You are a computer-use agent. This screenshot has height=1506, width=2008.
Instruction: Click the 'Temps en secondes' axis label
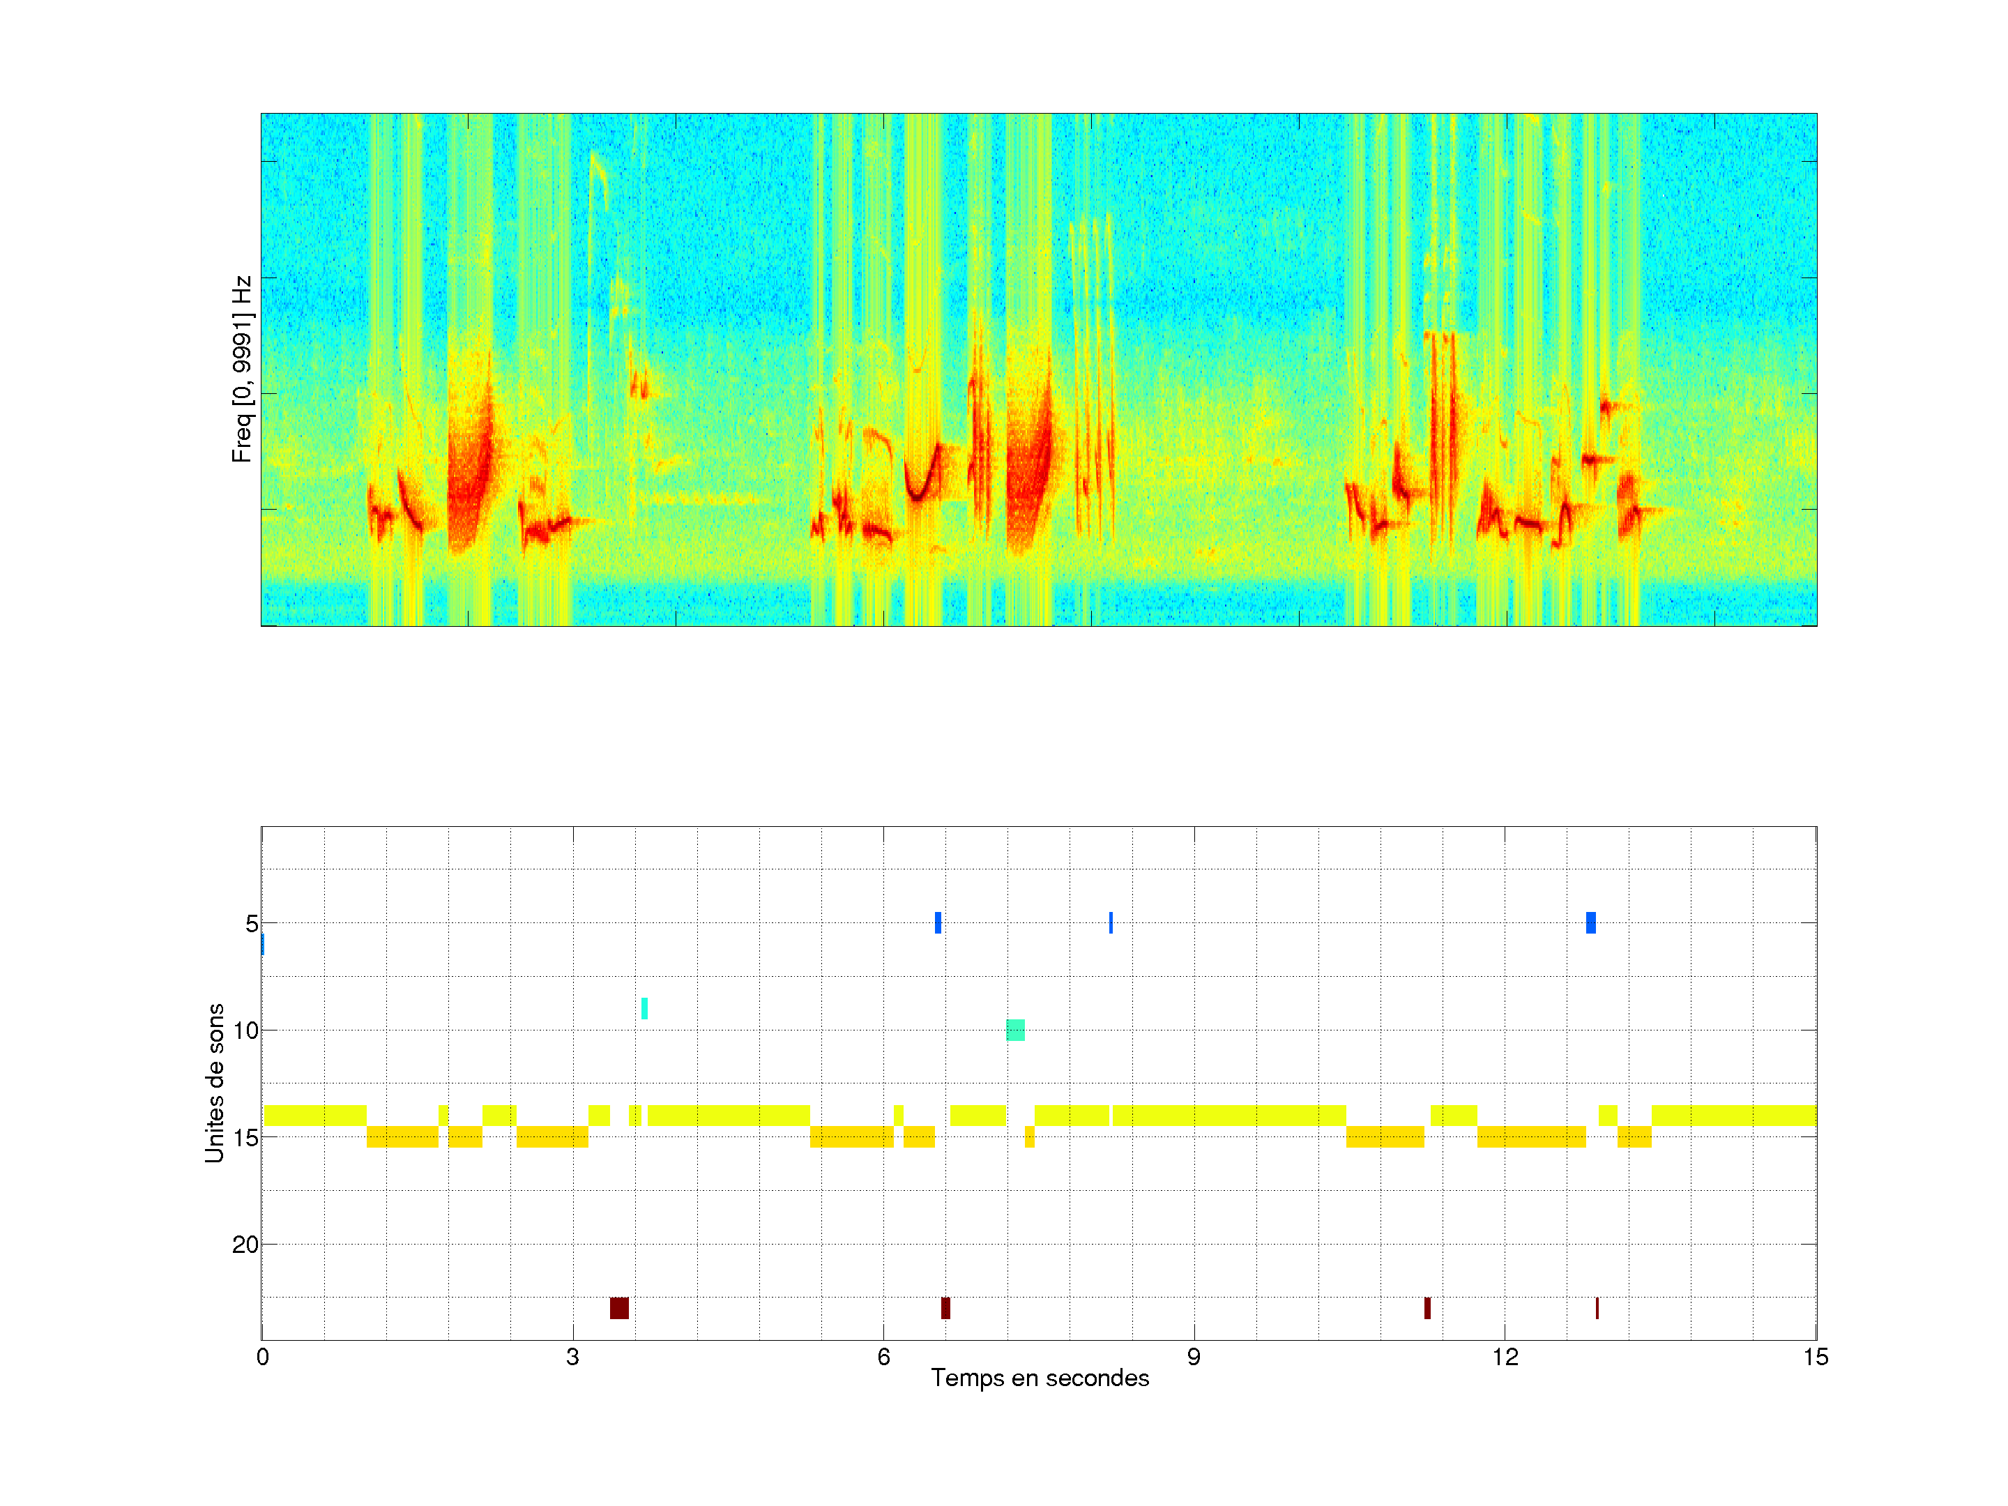[1040, 1378]
